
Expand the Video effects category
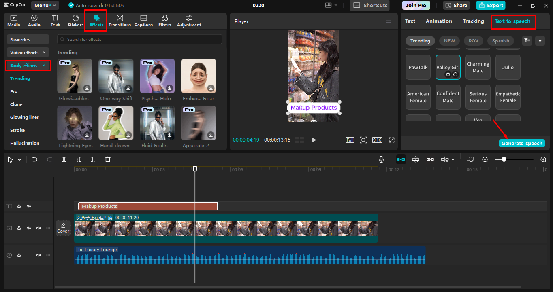tap(28, 53)
